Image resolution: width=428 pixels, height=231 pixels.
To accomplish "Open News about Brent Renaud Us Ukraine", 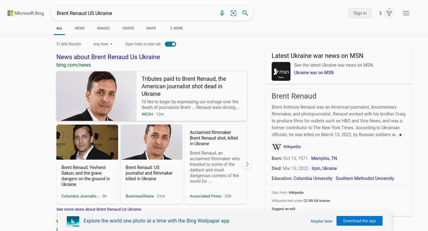I will coord(108,57).
